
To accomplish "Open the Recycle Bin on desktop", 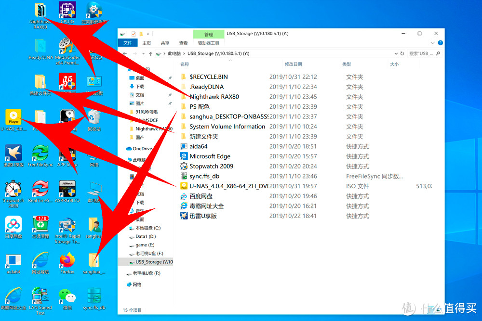I will [x=94, y=120].
